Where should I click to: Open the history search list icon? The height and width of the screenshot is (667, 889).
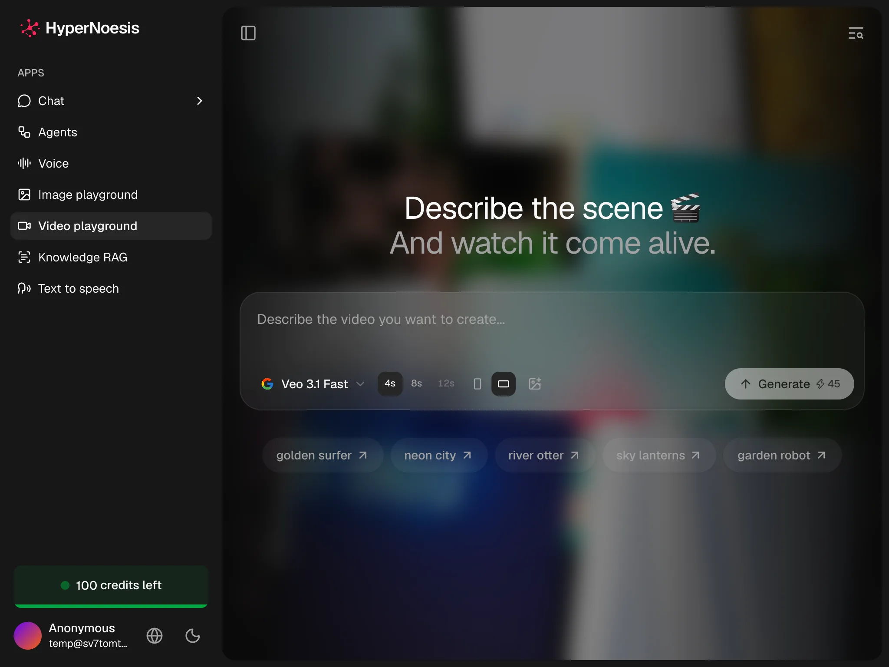pos(856,33)
